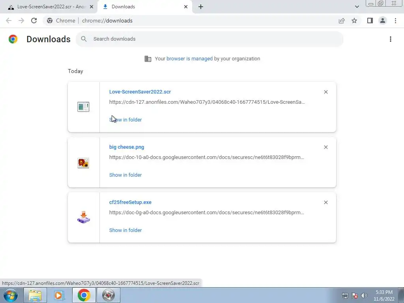The width and height of the screenshot is (404, 303).
Task: Click the red-and-white round app taskbar icon
Action: [108, 295]
